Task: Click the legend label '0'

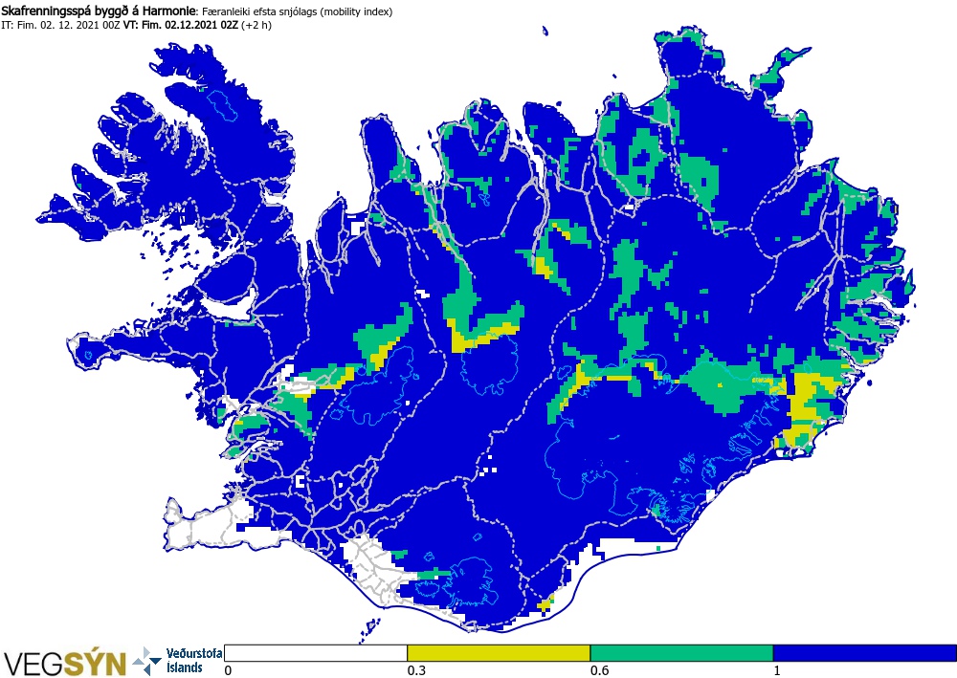Action: [229, 670]
